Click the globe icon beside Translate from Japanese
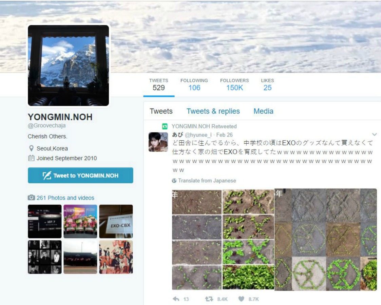The image size is (381, 305). [174, 181]
